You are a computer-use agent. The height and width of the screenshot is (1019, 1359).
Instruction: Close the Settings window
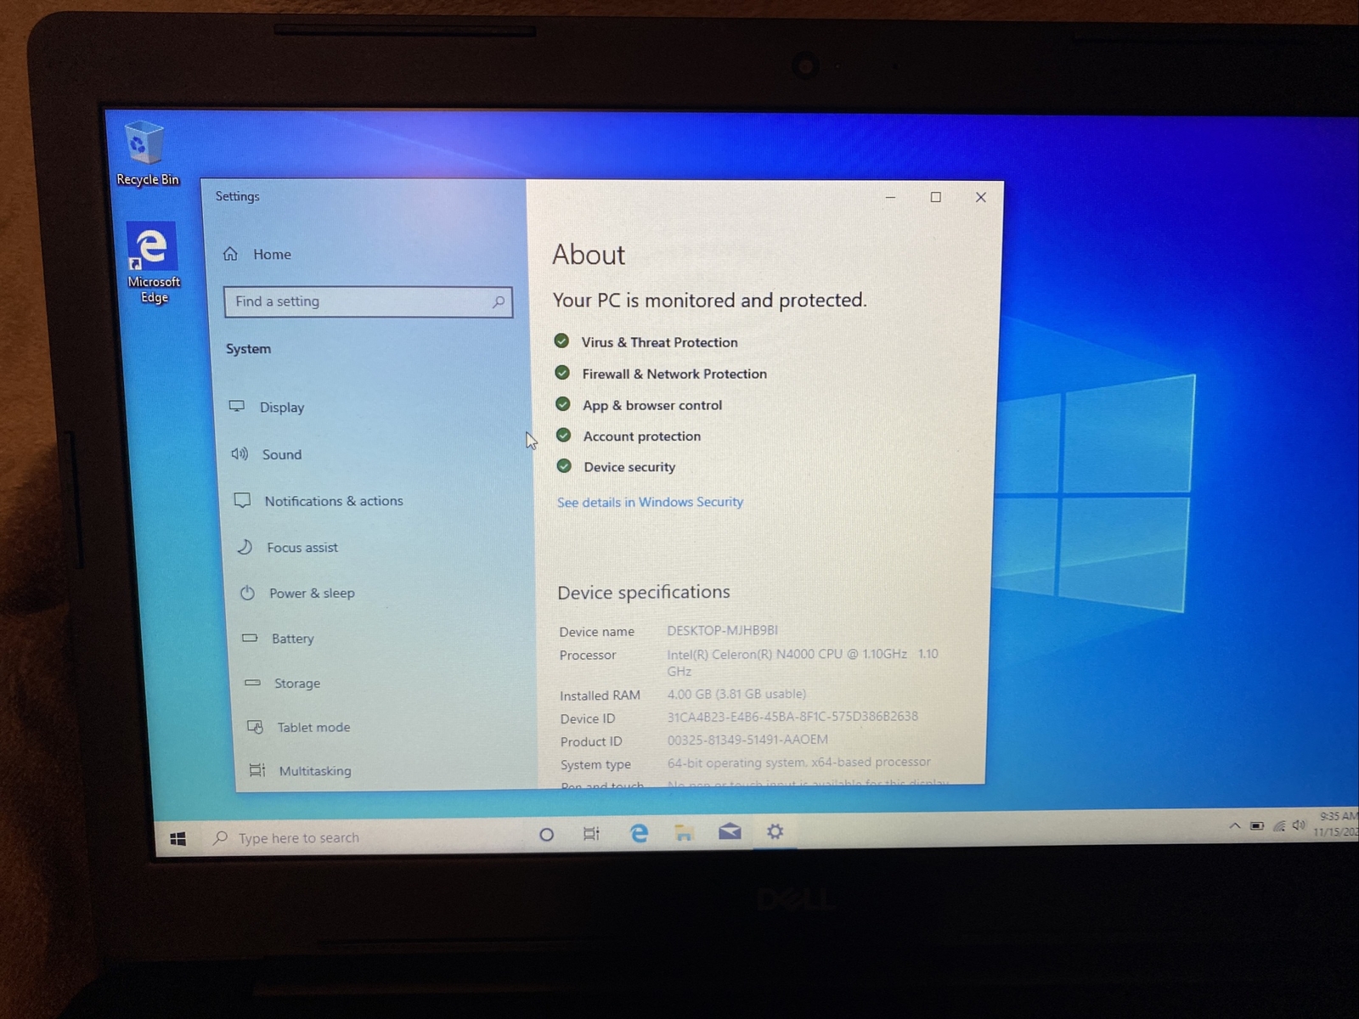981,197
